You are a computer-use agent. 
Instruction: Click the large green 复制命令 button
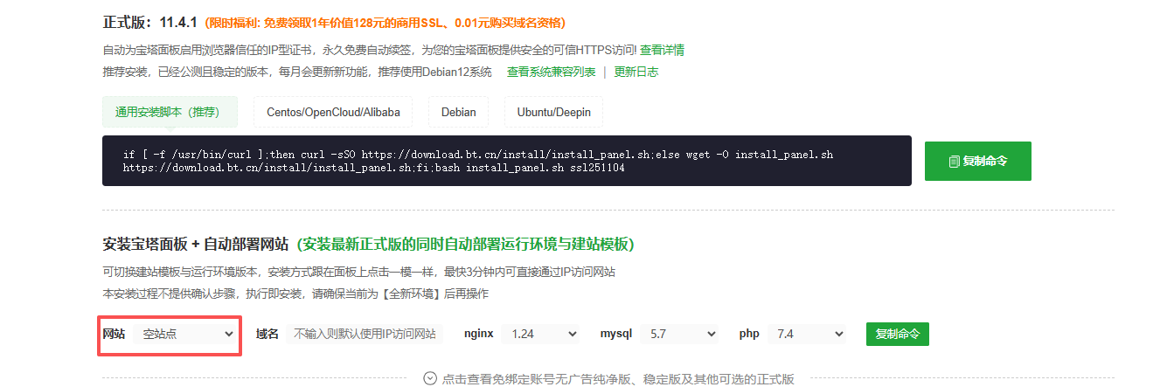pyautogui.click(x=978, y=162)
